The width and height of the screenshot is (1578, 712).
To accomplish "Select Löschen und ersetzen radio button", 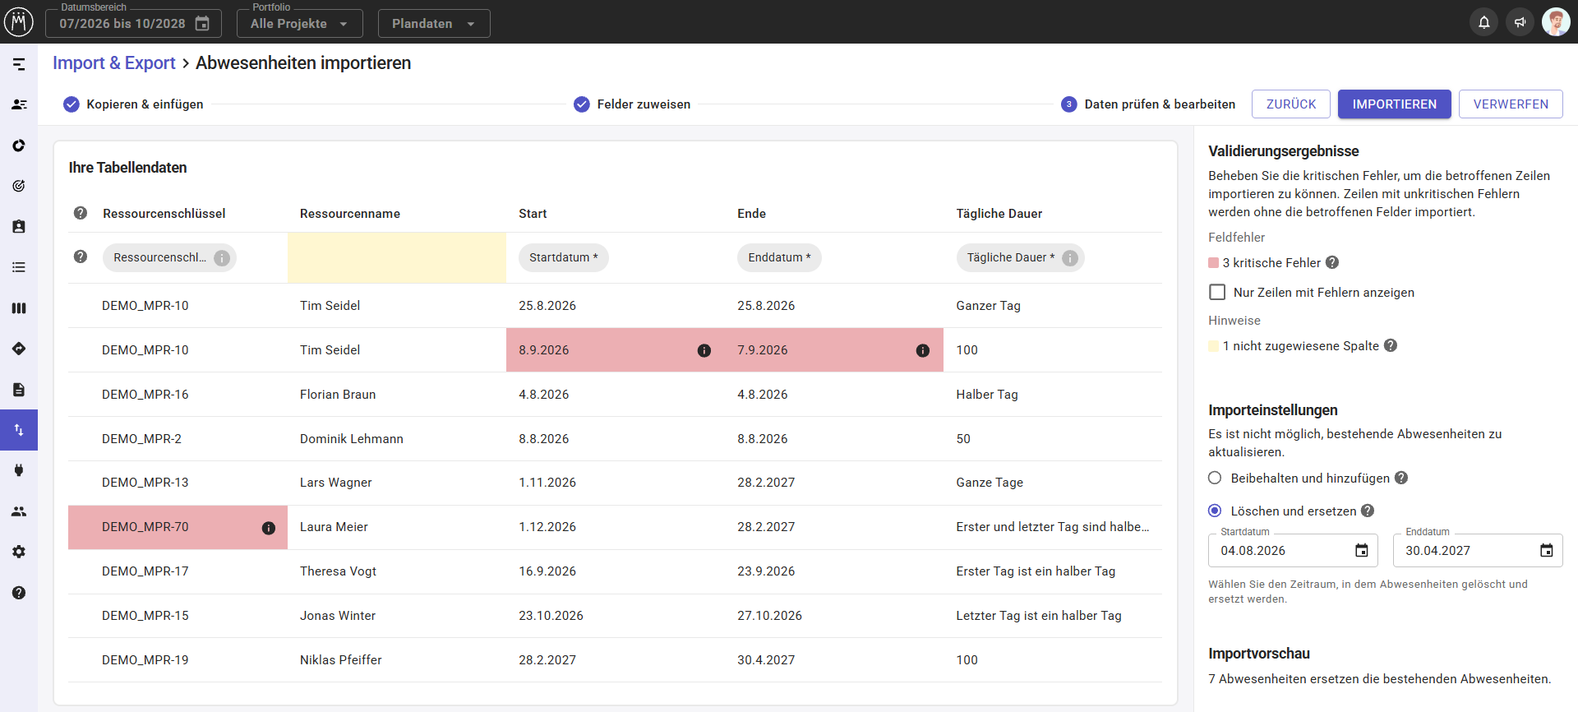I will (x=1215, y=511).
